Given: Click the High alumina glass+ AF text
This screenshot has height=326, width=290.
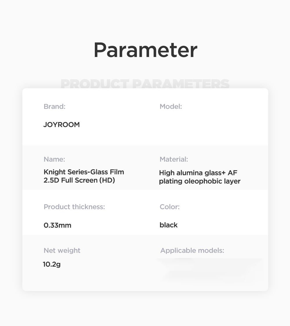Looking at the screenshot, I should [198, 173].
